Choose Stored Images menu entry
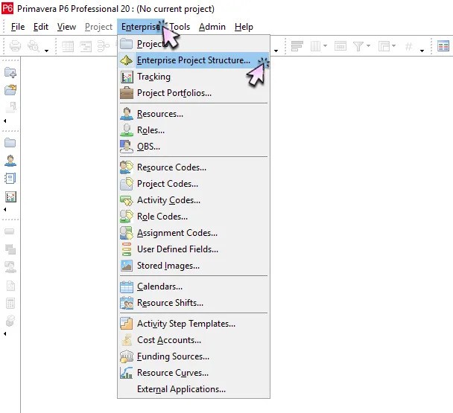Image resolution: width=453 pixels, height=413 pixels. 194,266
